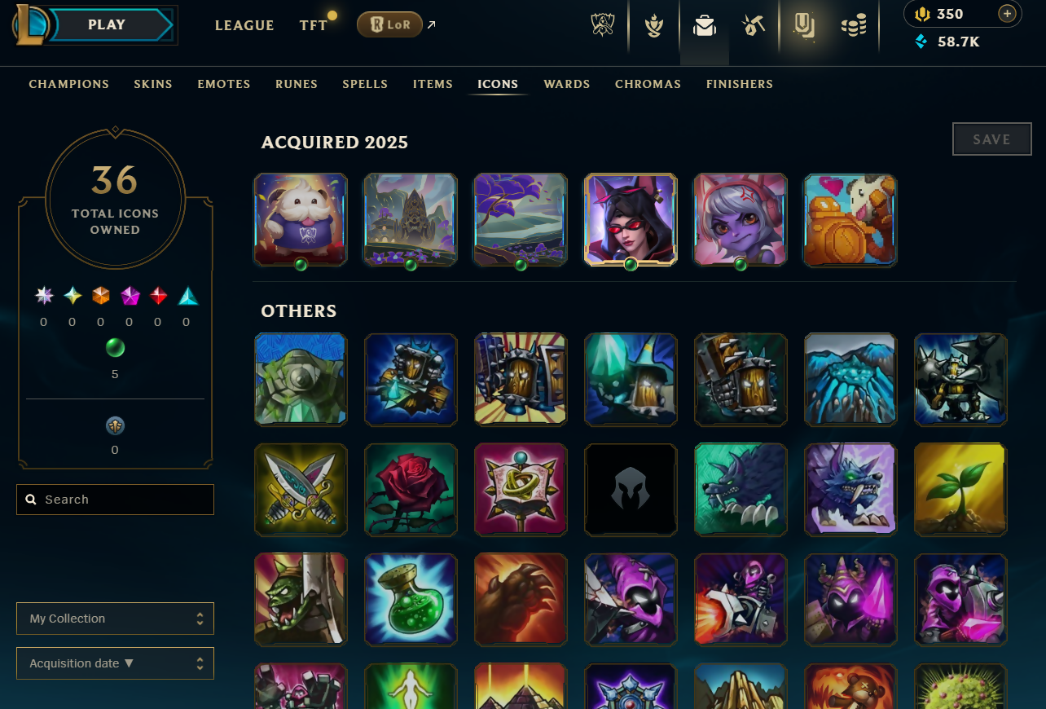Select the green potion flask icon

point(411,599)
